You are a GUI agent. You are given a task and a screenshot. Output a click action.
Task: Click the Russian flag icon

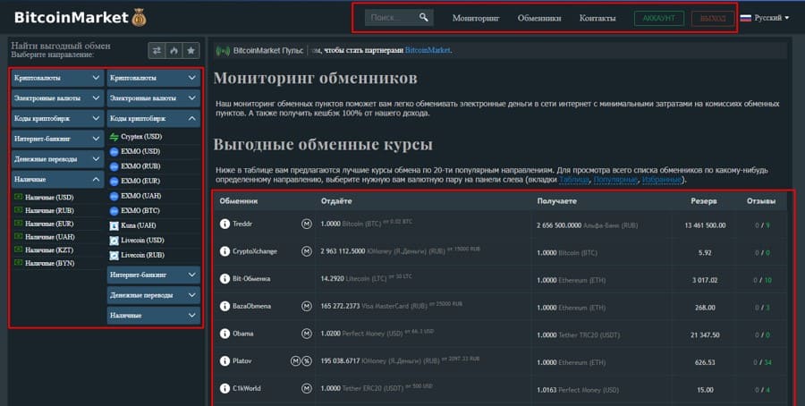point(746,18)
